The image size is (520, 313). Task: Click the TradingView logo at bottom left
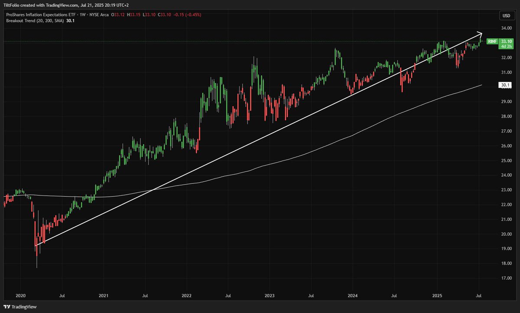tap(20, 307)
